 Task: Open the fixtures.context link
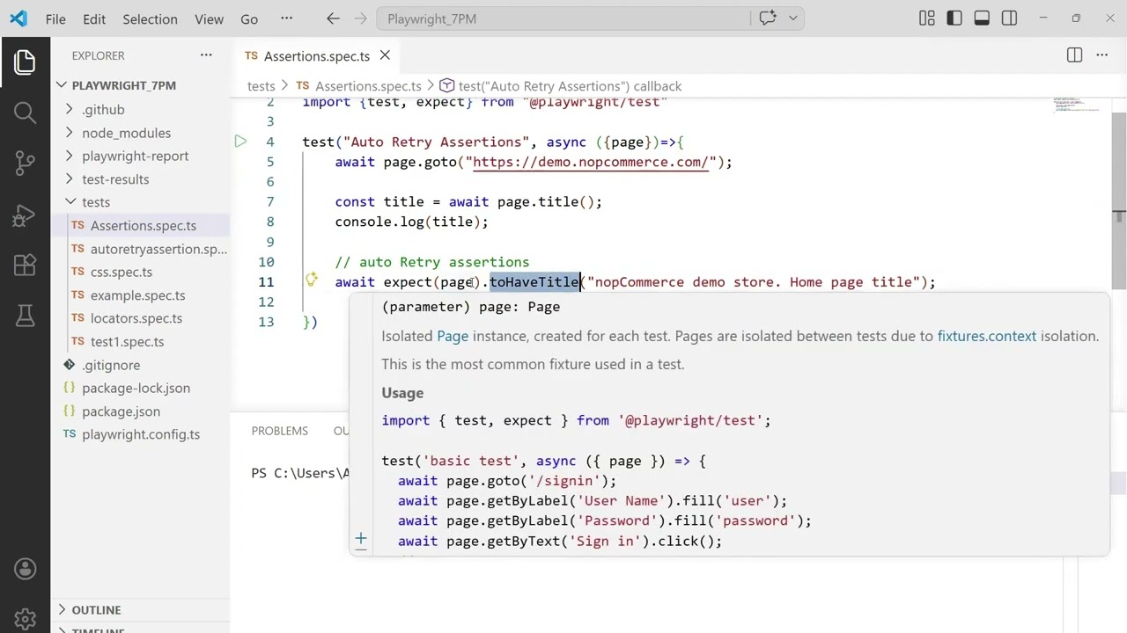point(987,336)
